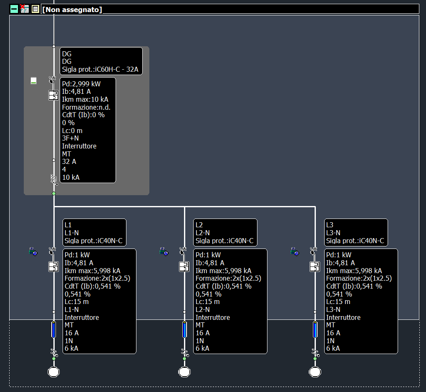The image size is (426, 392).
Task: Select the green node below DG block
Action: pos(53,193)
